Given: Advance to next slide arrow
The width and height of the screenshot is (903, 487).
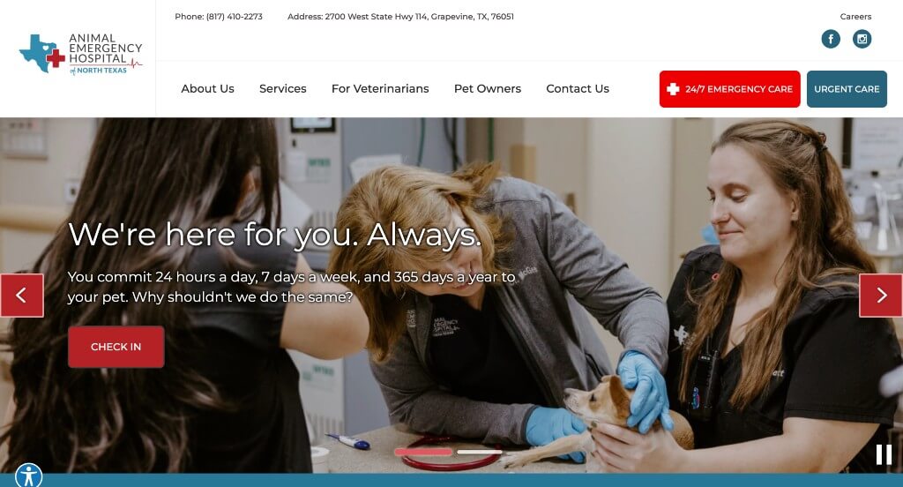Looking at the screenshot, I should pos(881,295).
